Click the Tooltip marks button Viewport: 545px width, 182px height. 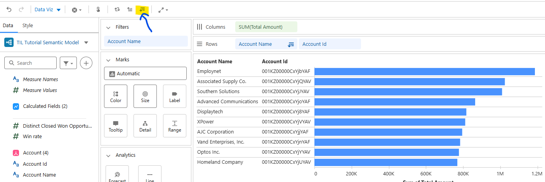click(116, 126)
